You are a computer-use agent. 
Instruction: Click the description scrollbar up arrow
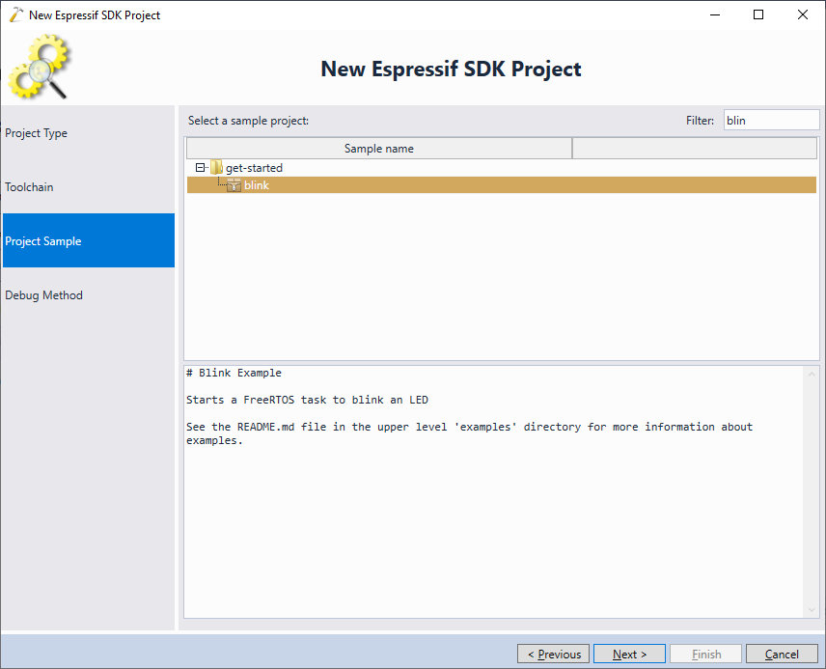click(812, 374)
